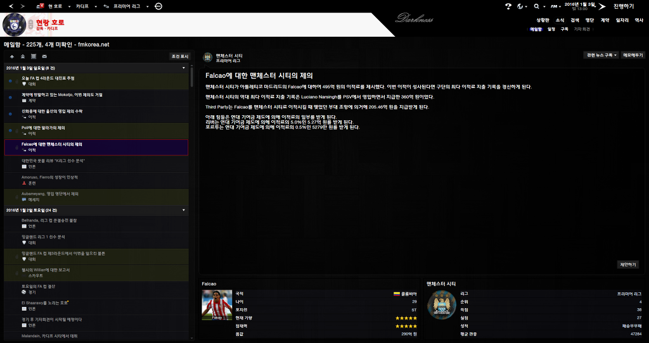Click the Manchester City badge in header
Viewport: 649px width, 343px height.
(208, 58)
